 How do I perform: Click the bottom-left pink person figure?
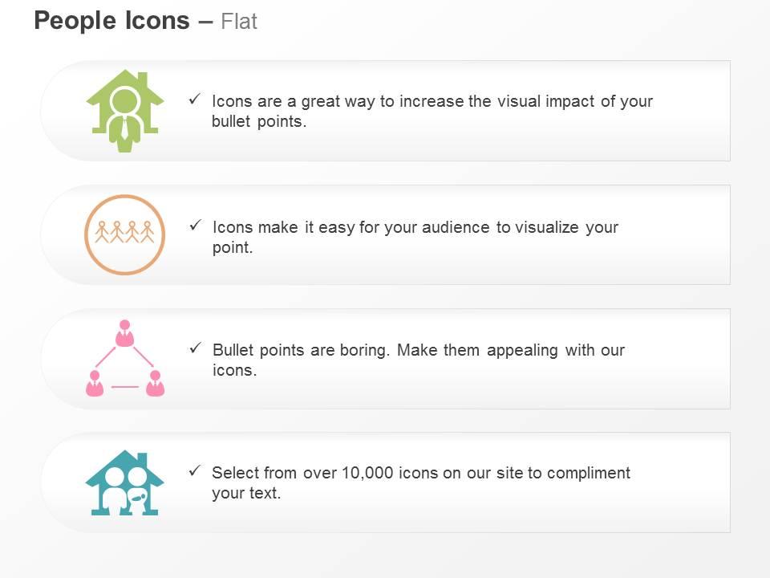point(95,384)
